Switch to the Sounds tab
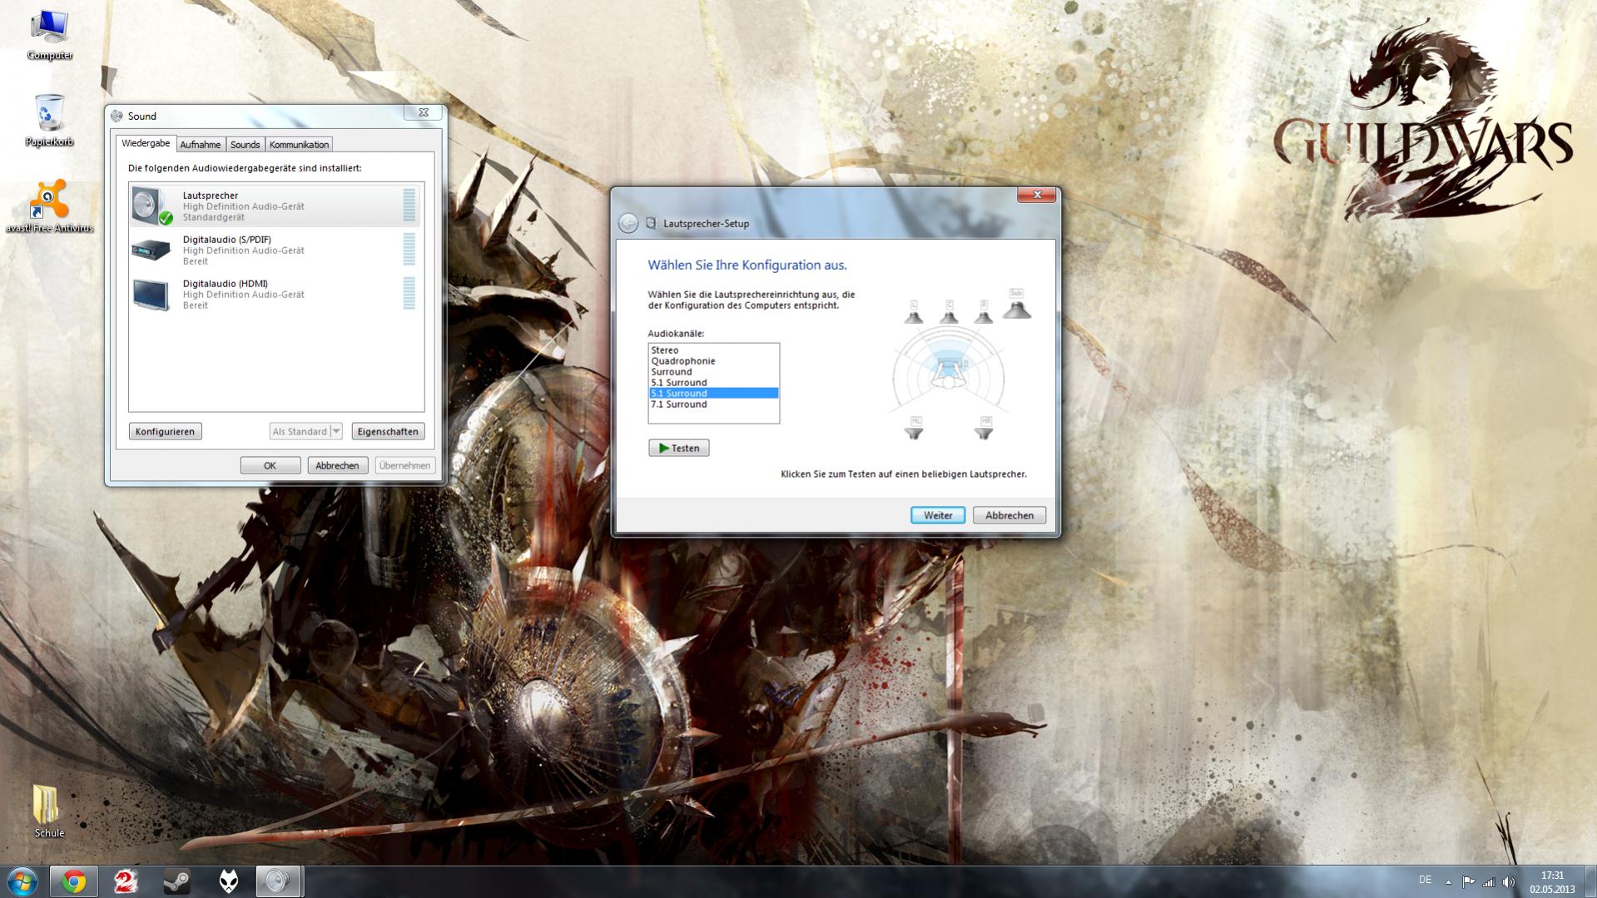This screenshot has height=898, width=1597. (245, 145)
